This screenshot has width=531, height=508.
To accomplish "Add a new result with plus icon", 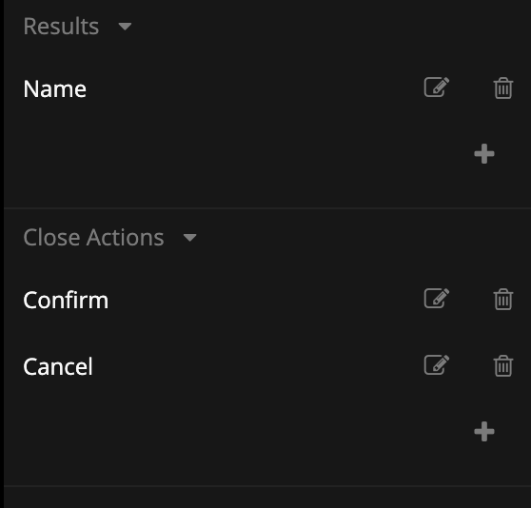I will pyautogui.click(x=484, y=154).
